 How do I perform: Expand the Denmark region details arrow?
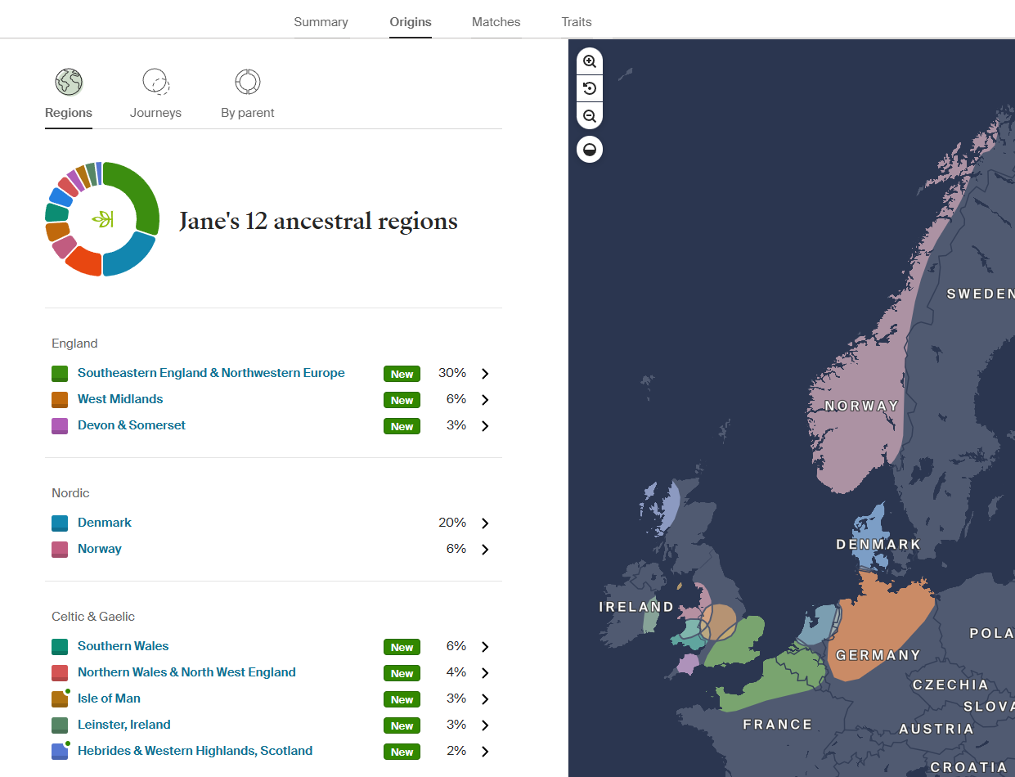tap(485, 523)
